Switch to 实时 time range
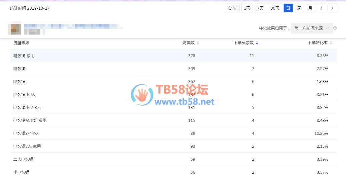Screen dimensions: 346x190 tap(232, 8)
